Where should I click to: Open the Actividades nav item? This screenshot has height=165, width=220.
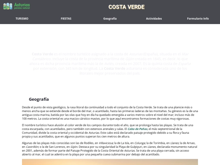tap(154, 18)
